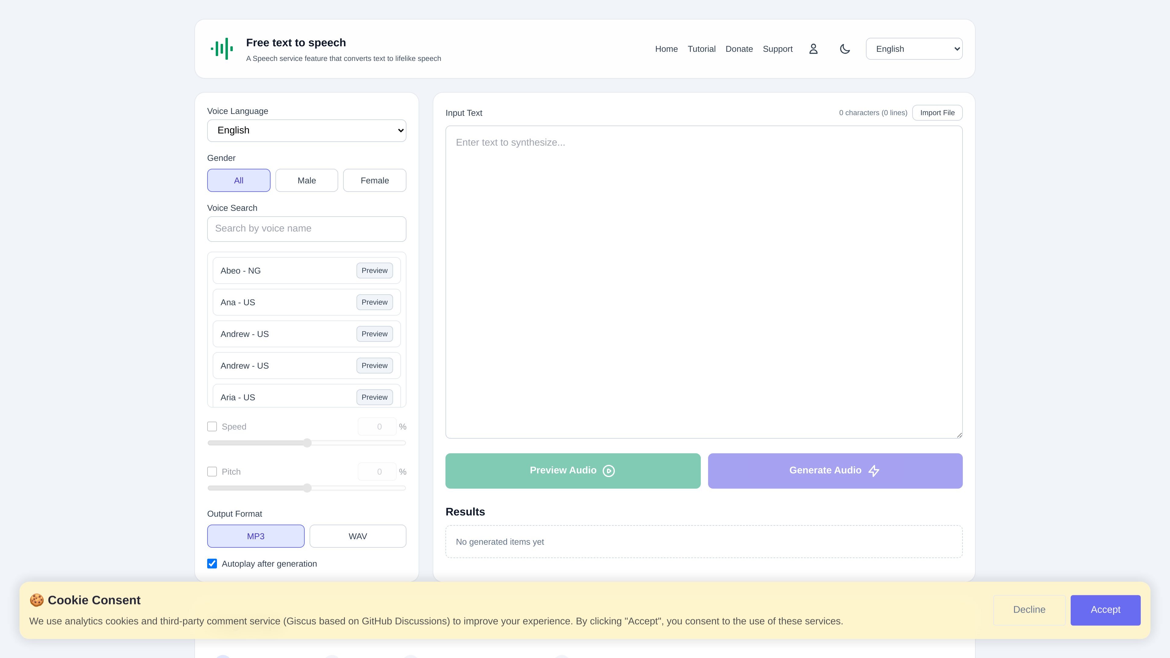Enable the Speed checkbox
Viewport: 1170px width, 658px height.
pyautogui.click(x=212, y=426)
